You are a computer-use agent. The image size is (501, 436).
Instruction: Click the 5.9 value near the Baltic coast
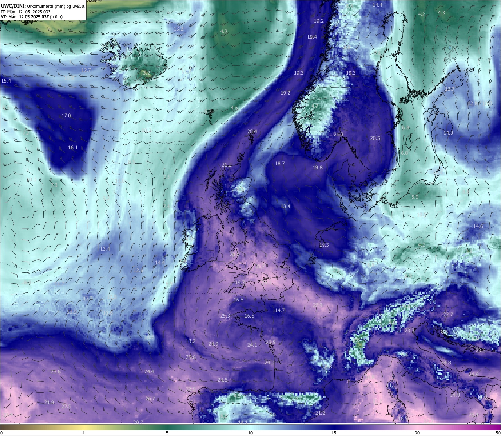pyautogui.click(x=415, y=197)
